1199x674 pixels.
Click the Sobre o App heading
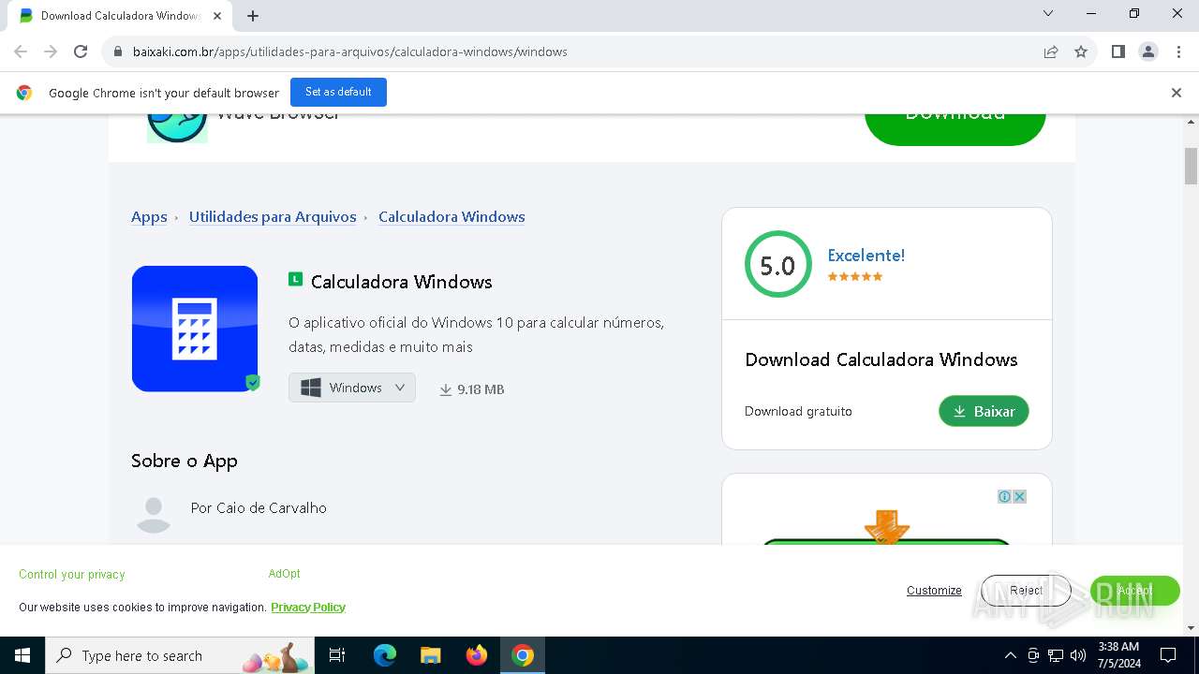coord(185,461)
